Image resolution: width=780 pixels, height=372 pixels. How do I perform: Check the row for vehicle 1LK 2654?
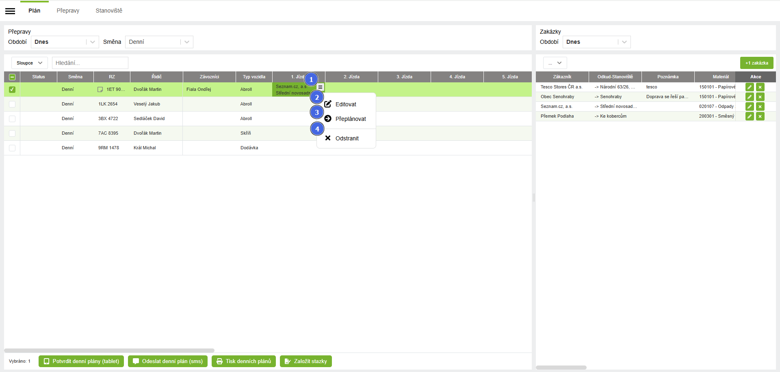(12, 104)
